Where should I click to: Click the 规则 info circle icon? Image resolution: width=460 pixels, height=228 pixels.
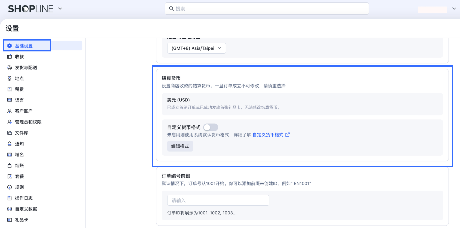10,187
